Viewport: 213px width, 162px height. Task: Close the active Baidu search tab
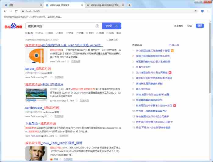tap(82, 5)
